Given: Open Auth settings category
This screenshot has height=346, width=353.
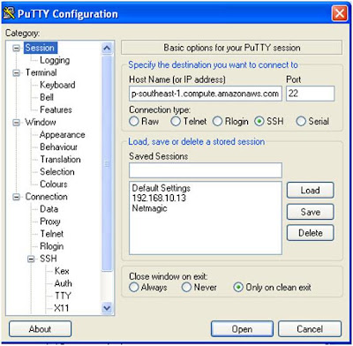Looking at the screenshot, I should pyautogui.click(x=63, y=283).
